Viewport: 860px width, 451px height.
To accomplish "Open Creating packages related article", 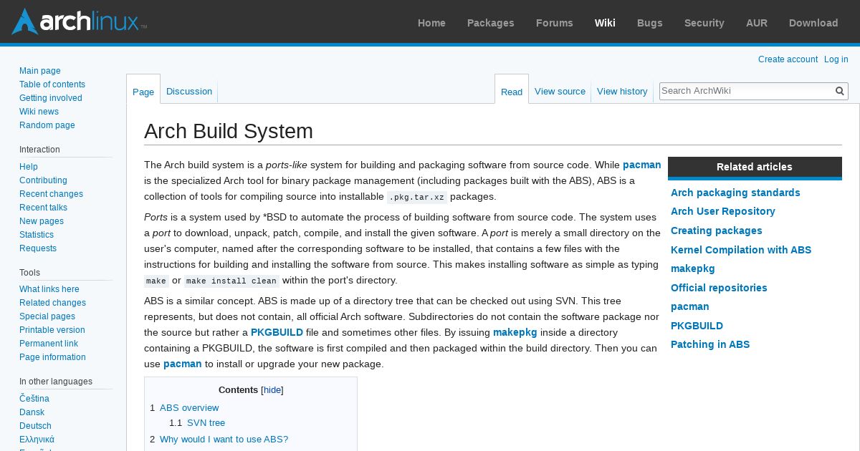I will pos(717,231).
